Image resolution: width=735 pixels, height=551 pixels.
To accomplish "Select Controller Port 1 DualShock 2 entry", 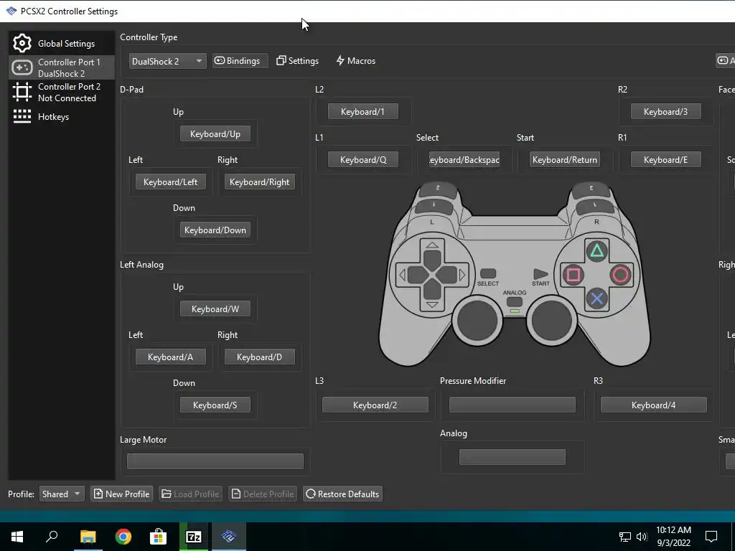I will (62, 67).
